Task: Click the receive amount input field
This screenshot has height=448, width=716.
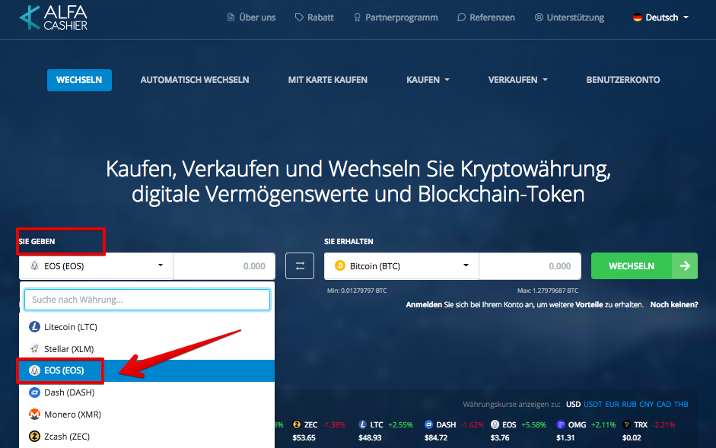Action: point(530,265)
